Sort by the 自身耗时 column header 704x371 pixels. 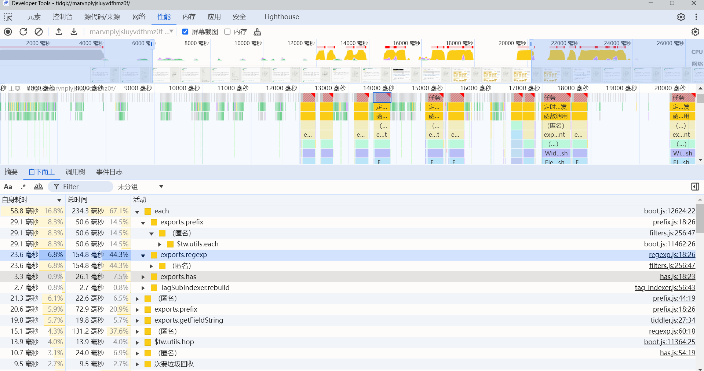point(32,200)
